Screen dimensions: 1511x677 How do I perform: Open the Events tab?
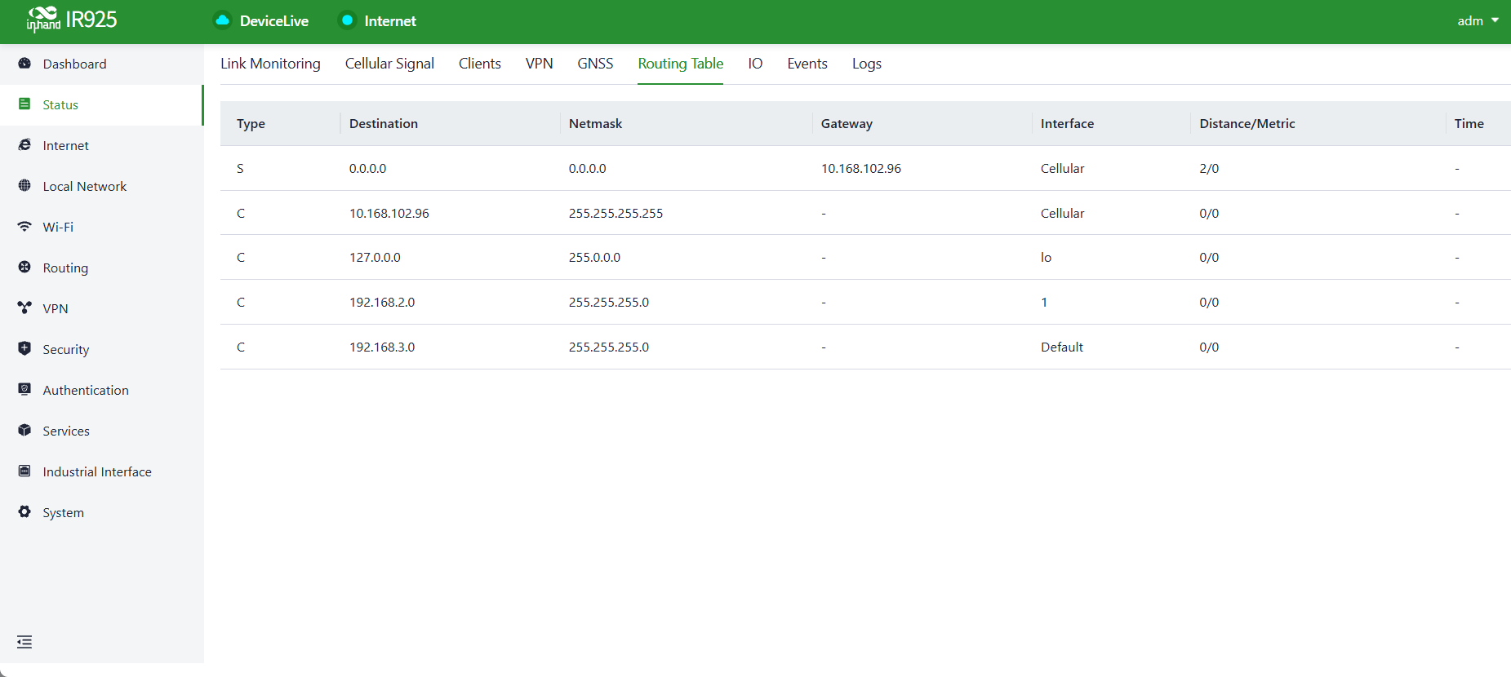807,64
